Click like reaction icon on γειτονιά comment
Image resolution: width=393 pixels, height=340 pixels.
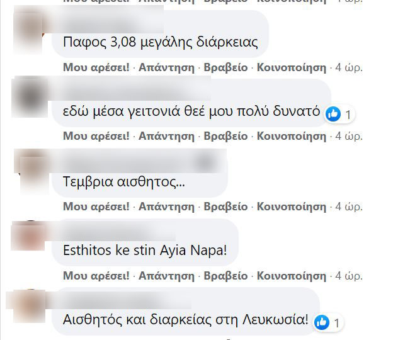tap(333, 114)
